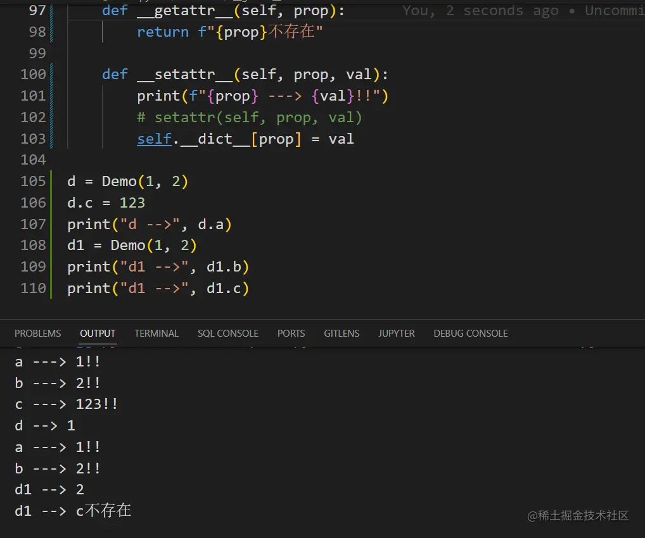
Task: Click output line 'd1 --> c不存在'
Action: pos(73,511)
